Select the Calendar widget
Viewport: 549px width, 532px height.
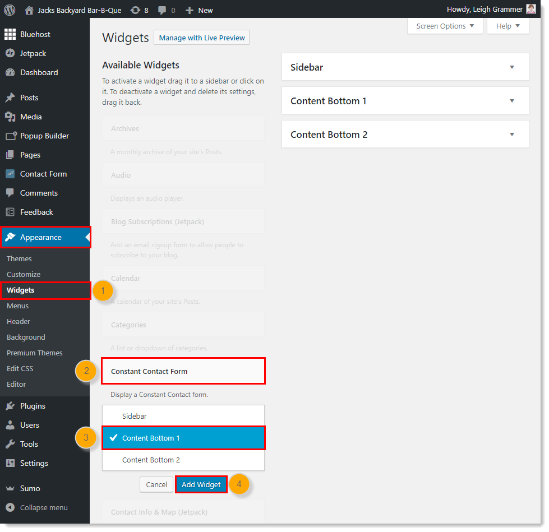pos(183,278)
